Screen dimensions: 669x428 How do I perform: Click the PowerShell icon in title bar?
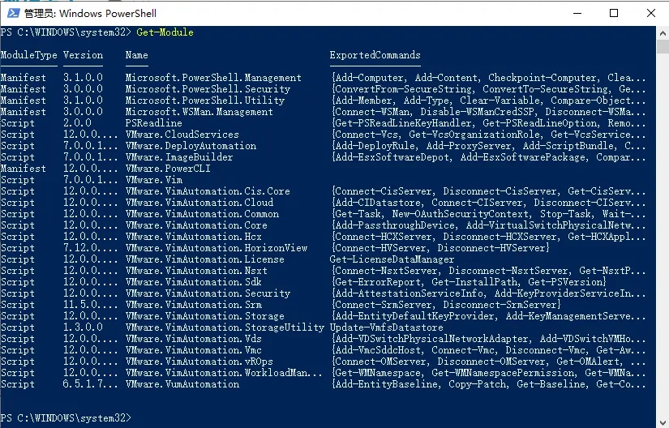(x=13, y=13)
